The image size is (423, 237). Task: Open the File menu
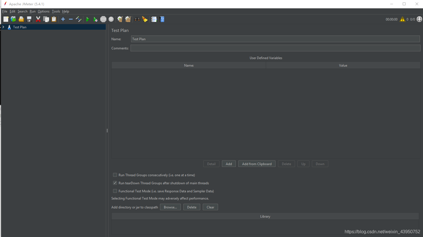(x=5, y=11)
